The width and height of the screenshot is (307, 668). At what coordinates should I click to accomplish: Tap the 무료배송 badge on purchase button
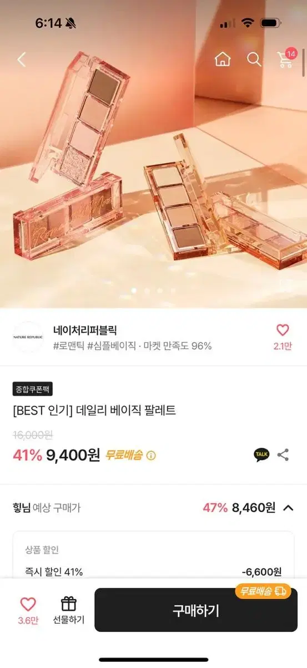263,591
